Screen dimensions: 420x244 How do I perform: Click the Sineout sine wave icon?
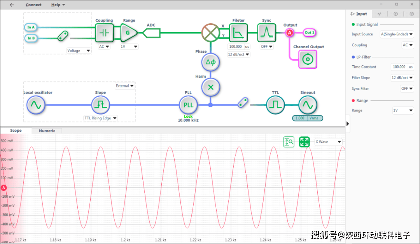(308, 105)
